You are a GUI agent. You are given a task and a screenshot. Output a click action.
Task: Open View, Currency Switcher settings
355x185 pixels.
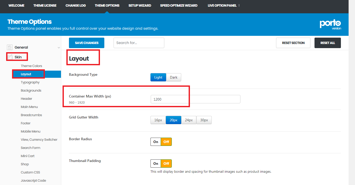(39, 139)
